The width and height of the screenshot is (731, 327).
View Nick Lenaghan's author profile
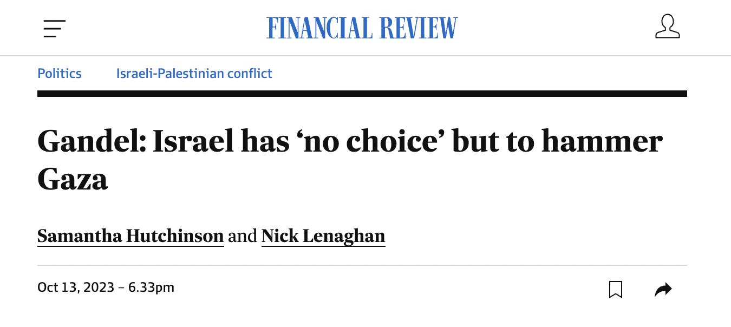323,236
